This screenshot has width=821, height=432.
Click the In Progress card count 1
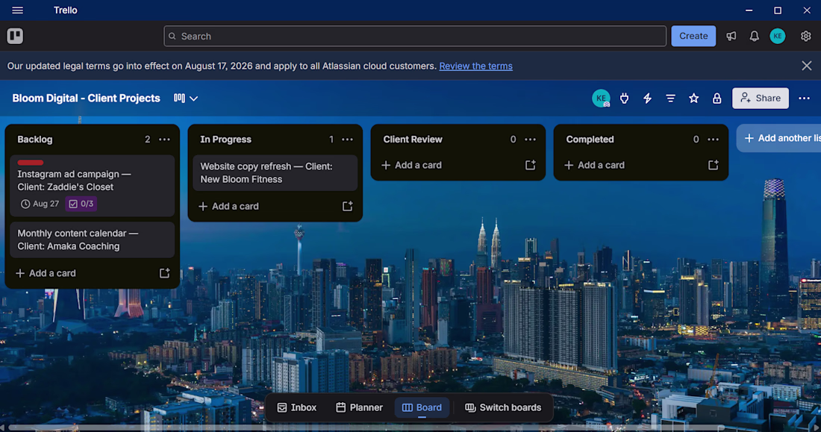click(331, 140)
